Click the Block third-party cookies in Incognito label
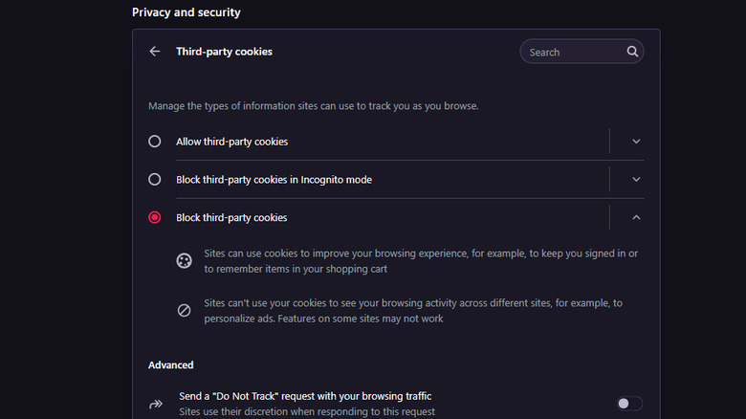 pyautogui.click(x=274, y=180)
